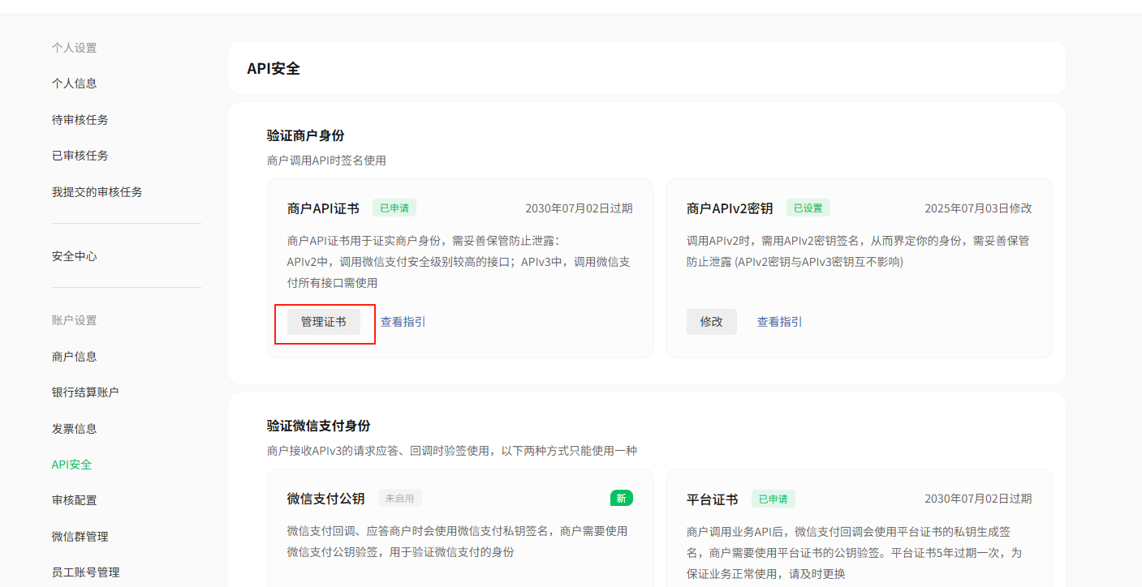
Task: Open 商户信息 under 账户设置
Action: (x=75, y=357)
